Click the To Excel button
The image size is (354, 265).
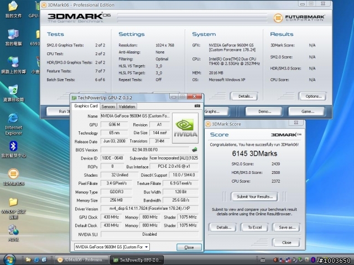tap(254, 227)
